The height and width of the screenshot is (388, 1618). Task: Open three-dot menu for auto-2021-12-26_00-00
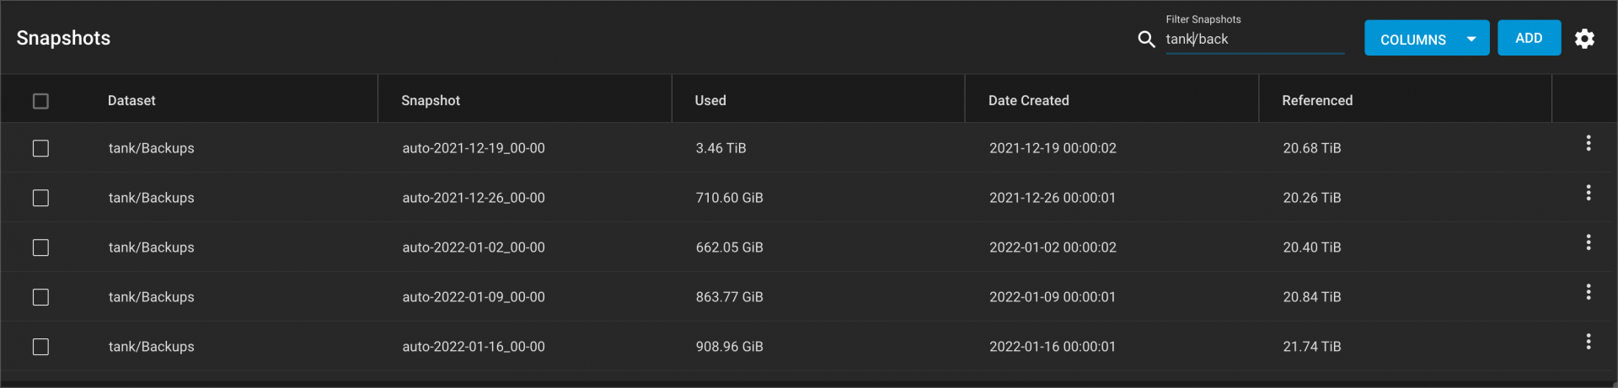tap(1589, 193)
